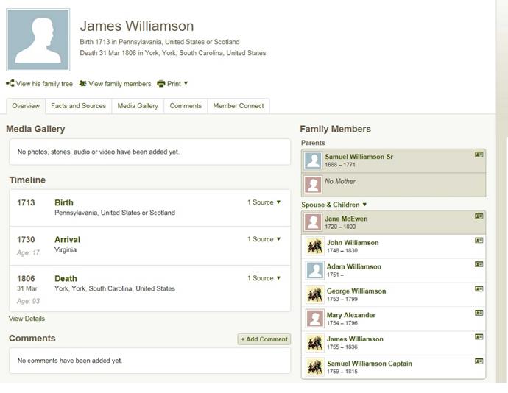
Task: Click the profile card icon for Mary Alexander
Action: tap(479, 313)
